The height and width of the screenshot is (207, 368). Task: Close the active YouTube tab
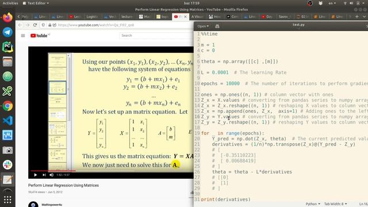pos(185,17)
